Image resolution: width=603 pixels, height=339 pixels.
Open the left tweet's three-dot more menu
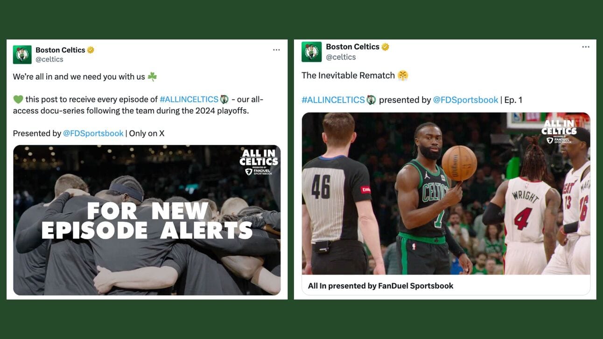tap(276, 50)
